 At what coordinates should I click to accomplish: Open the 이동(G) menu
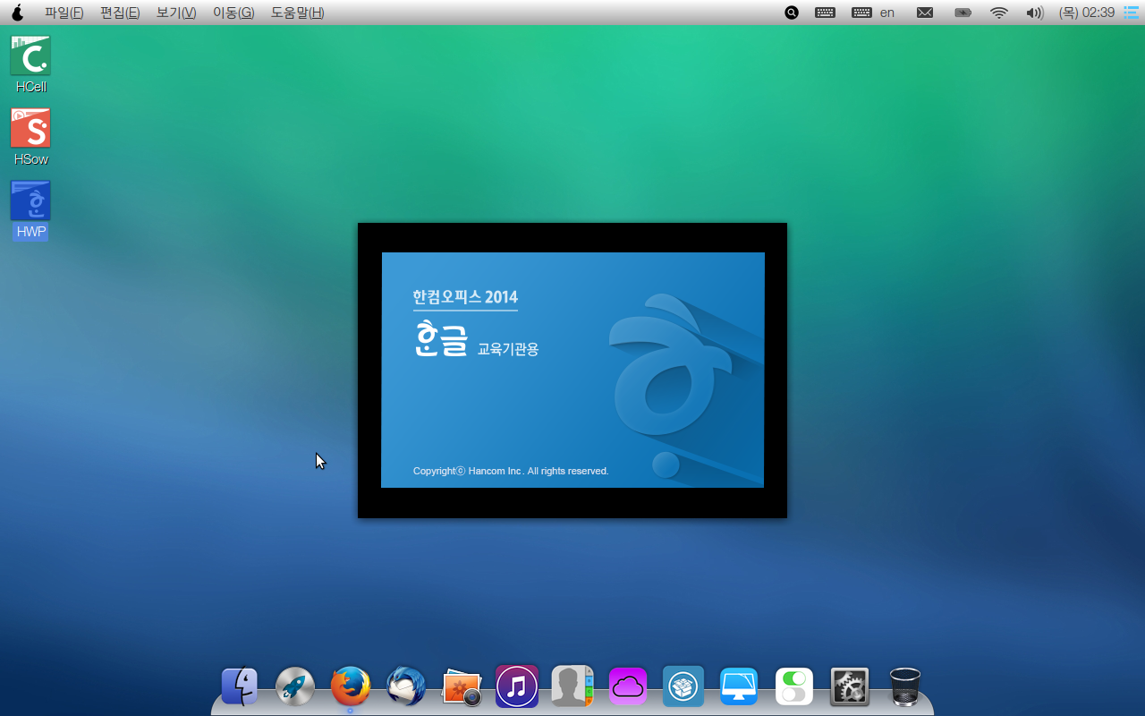click(233, 13)
